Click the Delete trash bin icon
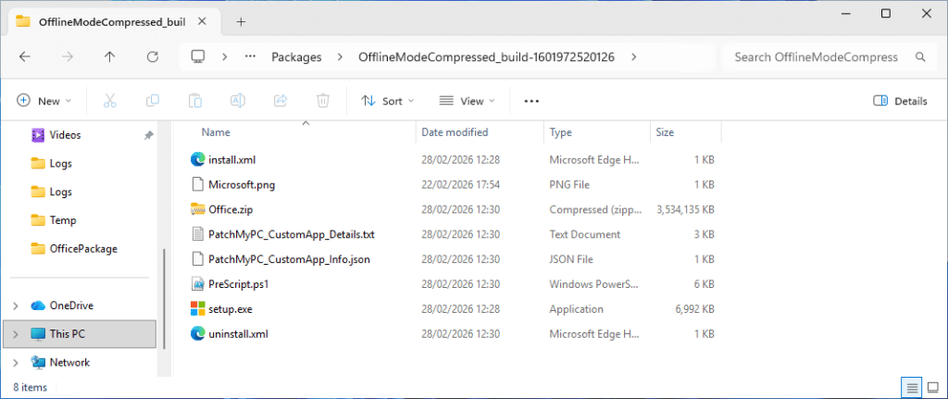948x399 pixels. pyautogui.click(x=323, y=101)
